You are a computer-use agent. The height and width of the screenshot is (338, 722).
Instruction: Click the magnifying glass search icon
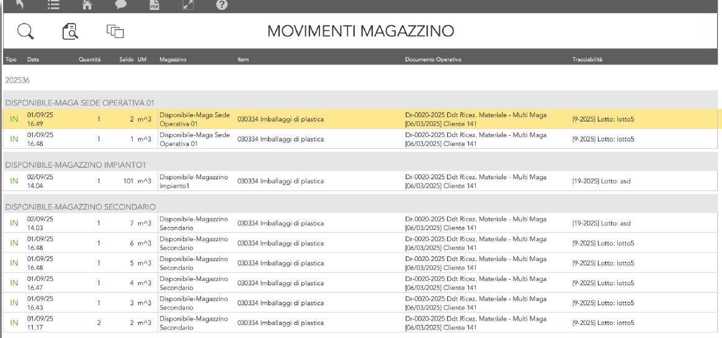[x=25, y=31]
